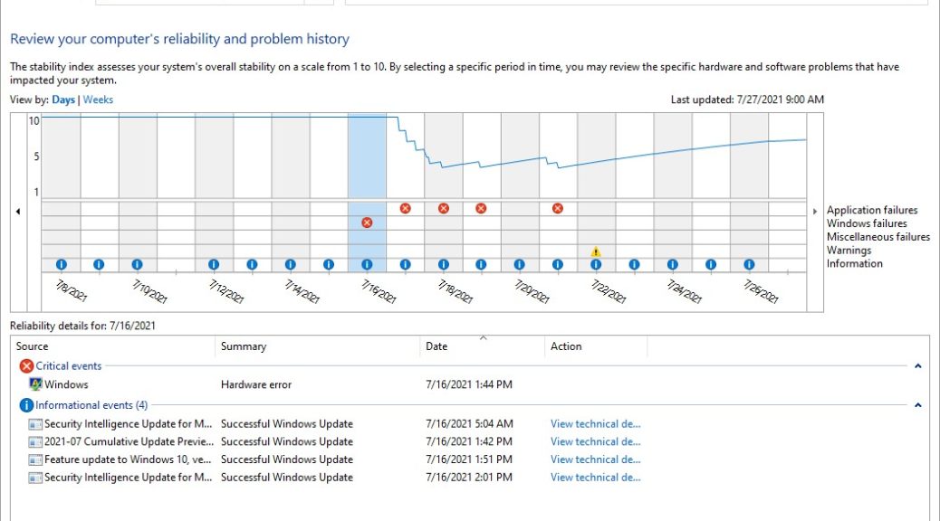View technical details for the Feature update to Windows 10
Screen dimensions: 940x521
595,459
